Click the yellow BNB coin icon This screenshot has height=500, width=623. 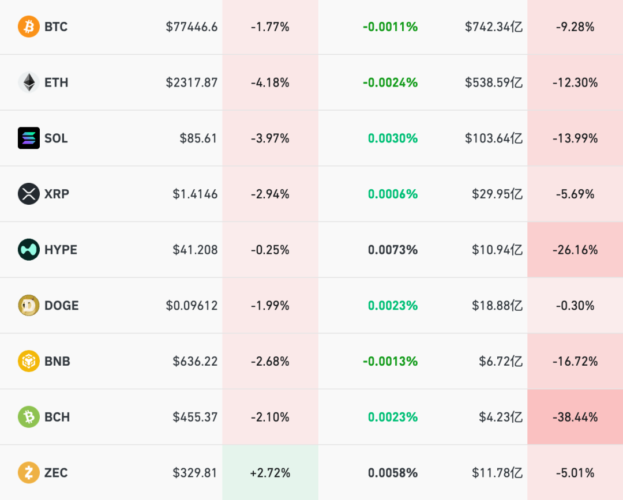tap(29, 361)
